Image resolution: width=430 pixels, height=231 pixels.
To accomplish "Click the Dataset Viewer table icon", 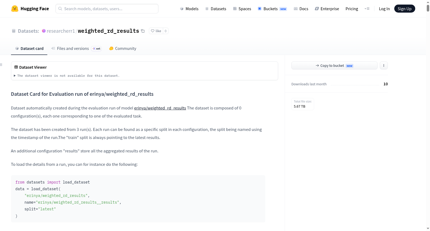I will pos(16,67).
